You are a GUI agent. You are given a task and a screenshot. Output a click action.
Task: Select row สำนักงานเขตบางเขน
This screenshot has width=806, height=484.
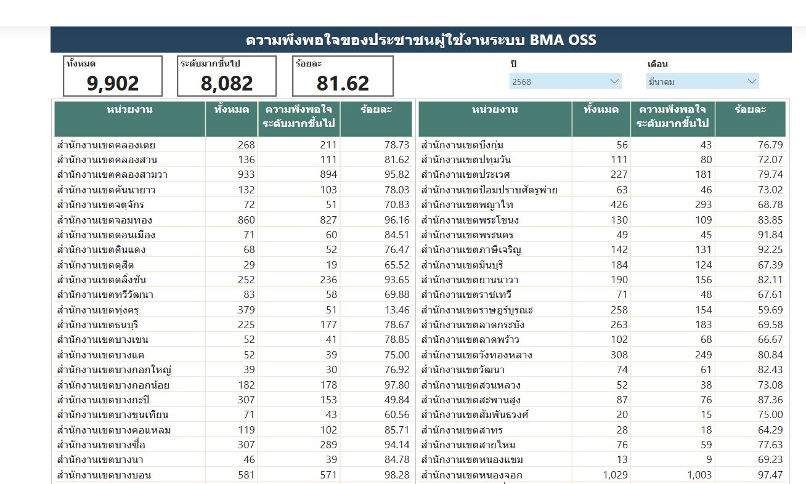pos(233,340)
